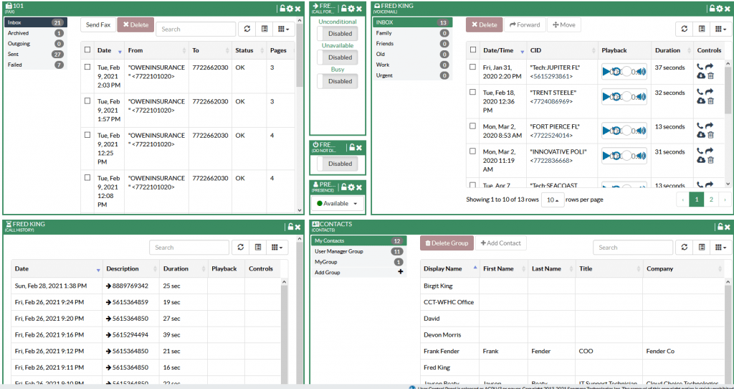734x389 pixels.
Task: Go to voicemail page 2
Action: pyautogui.click(x=711, y=200)
